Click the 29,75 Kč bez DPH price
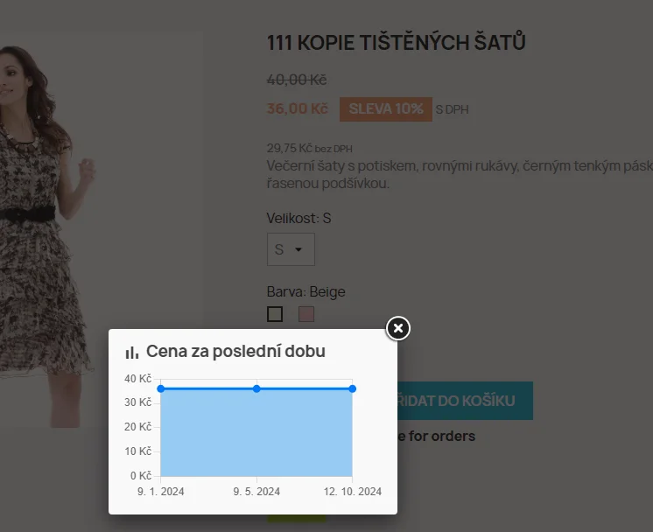 point(309,149)
